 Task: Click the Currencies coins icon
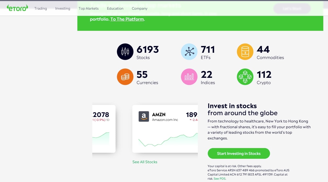pos(125,77)
